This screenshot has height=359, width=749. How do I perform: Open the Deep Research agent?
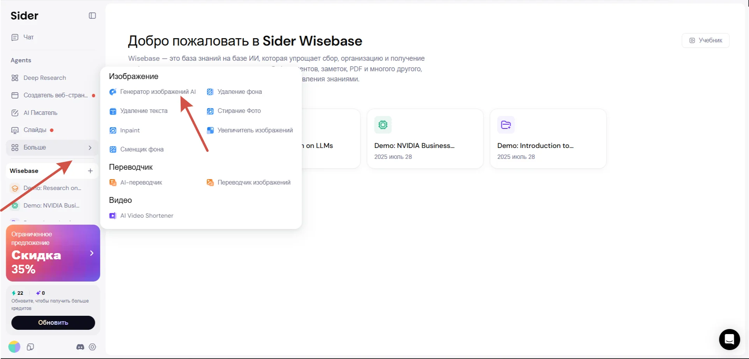click(44, 77)
